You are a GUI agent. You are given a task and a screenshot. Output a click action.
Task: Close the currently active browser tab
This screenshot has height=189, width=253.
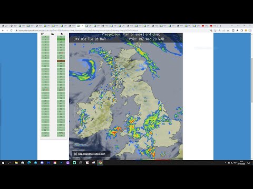point(83,26)
